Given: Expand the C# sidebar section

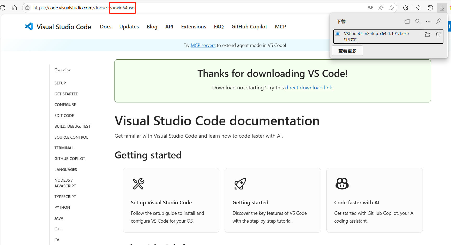Looking at the screenshot, I should pyautogui.click(x=57, y=240).
